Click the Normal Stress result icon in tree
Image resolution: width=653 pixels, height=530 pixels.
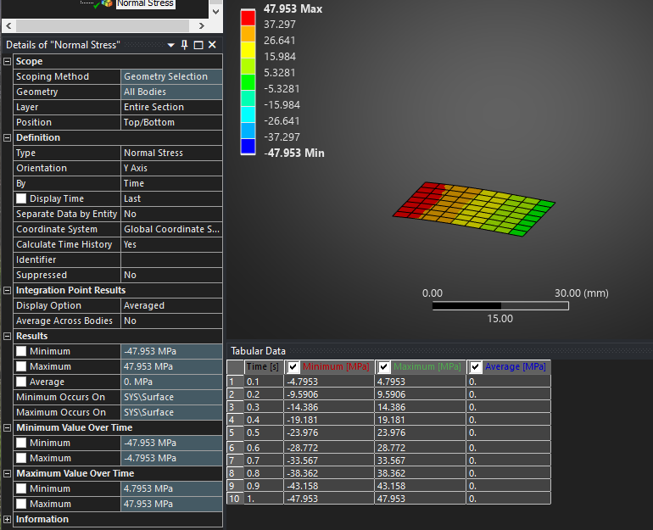click(106, 3)
